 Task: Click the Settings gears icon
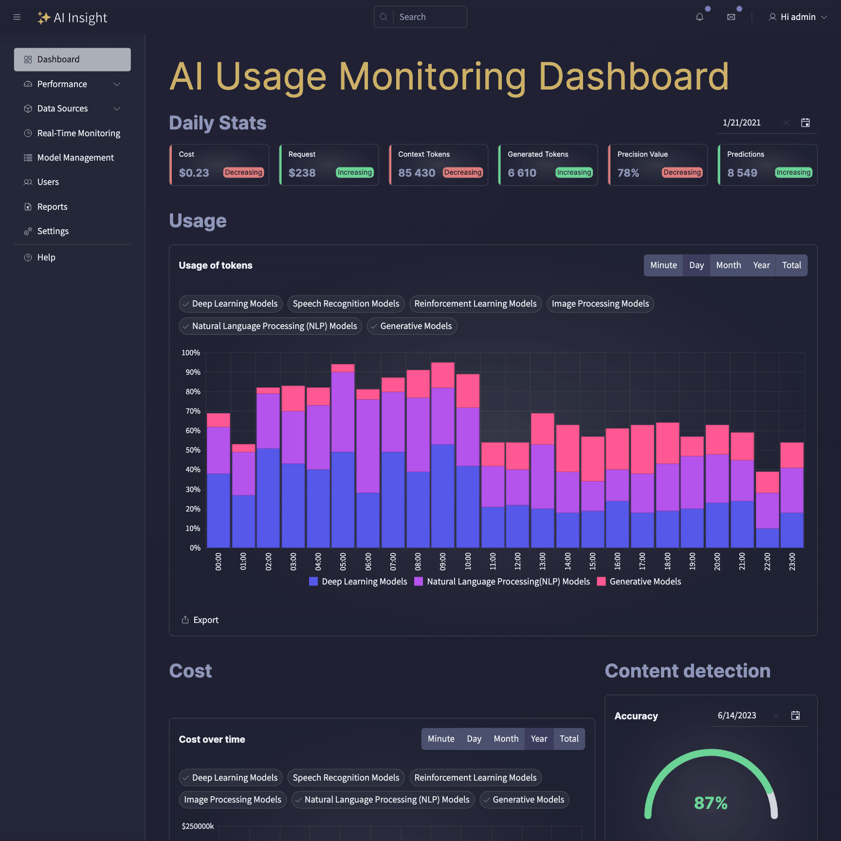[28, 231]
